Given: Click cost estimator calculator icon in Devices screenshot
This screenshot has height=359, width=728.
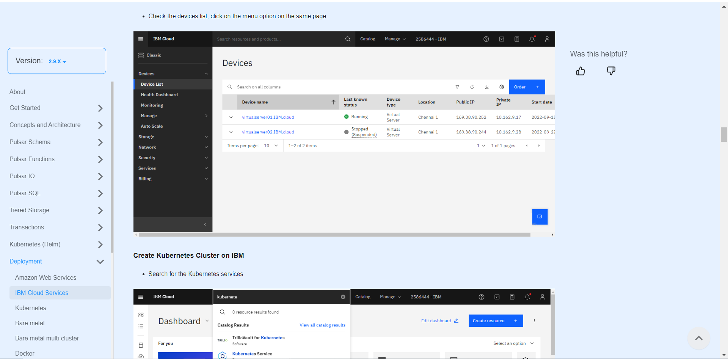Looking at the screenshot, I should (x=516, y=39).
